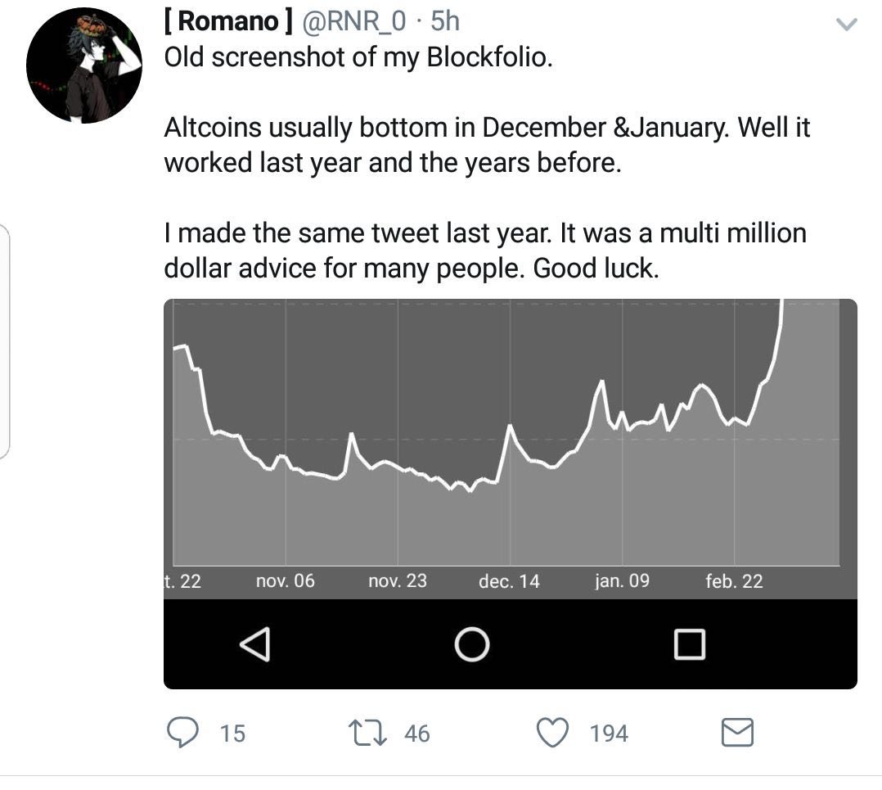Click the jan. 09 axis label

(x=622, y=581)
